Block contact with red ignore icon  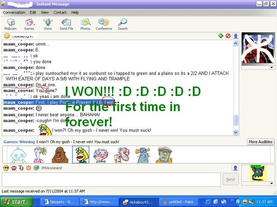point(228,36)
